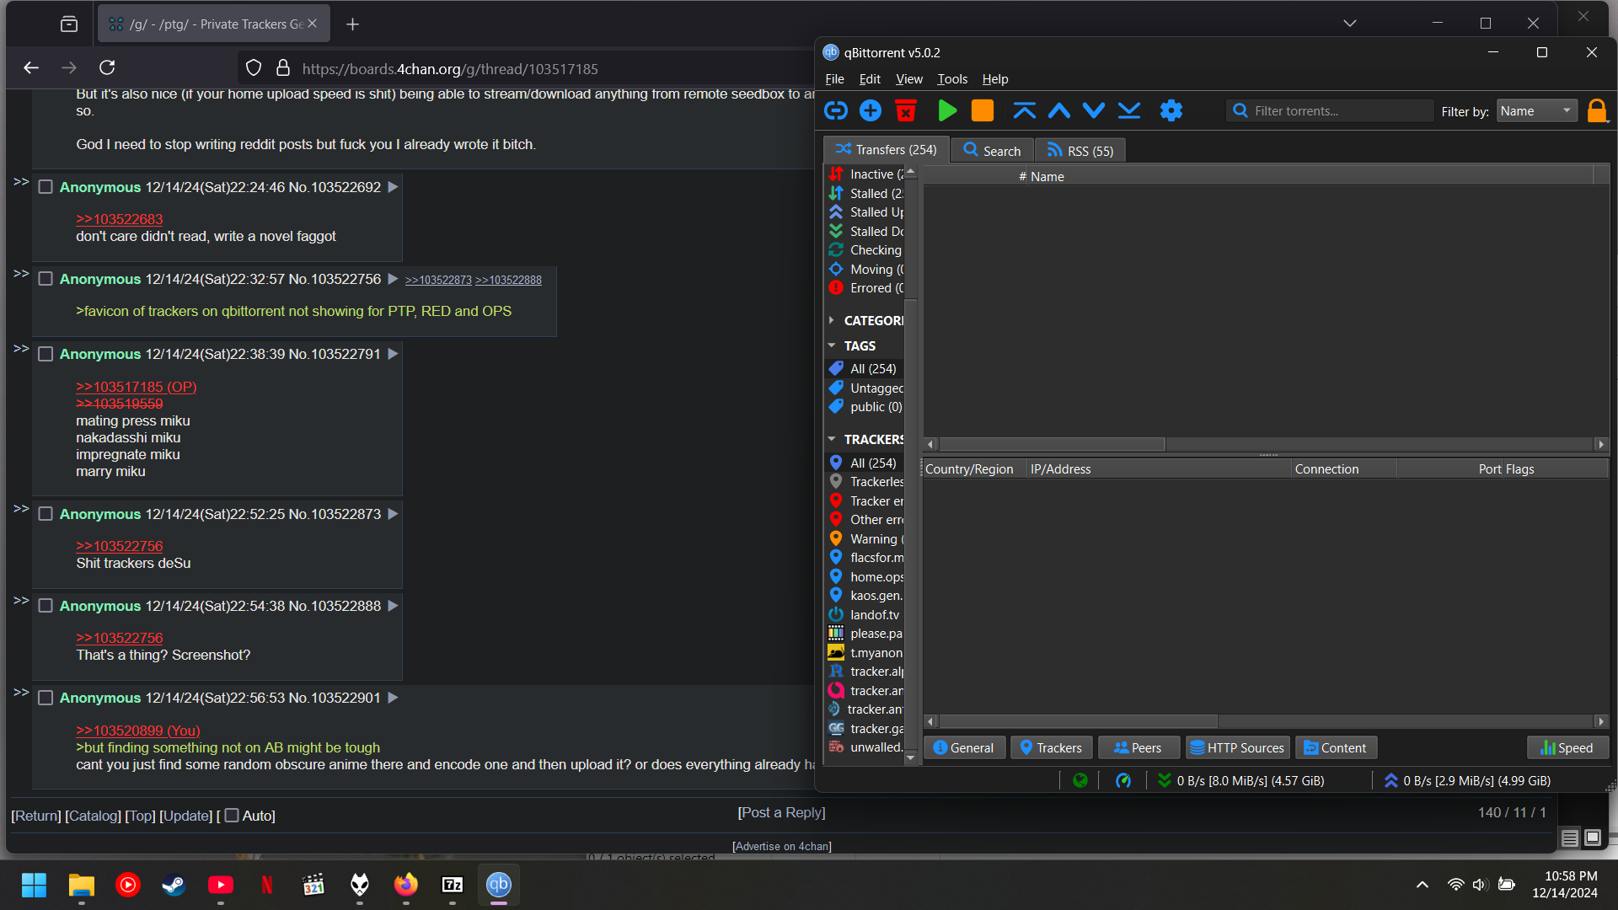Click the orange lock UI icon

pyautogui.click(x=1596, y=110)
